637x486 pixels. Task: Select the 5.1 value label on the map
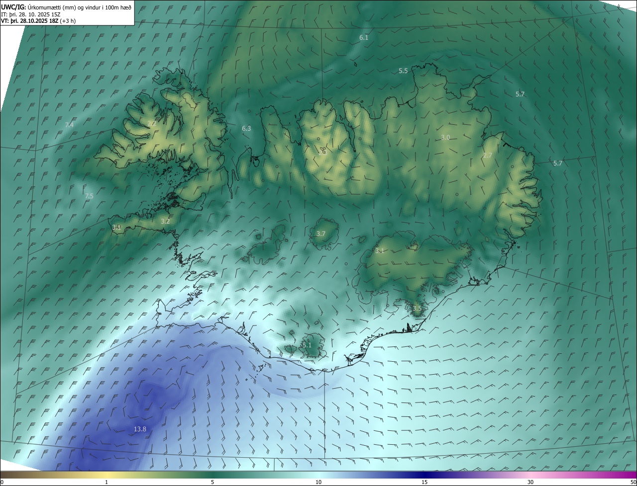click(x=307, y=345)
